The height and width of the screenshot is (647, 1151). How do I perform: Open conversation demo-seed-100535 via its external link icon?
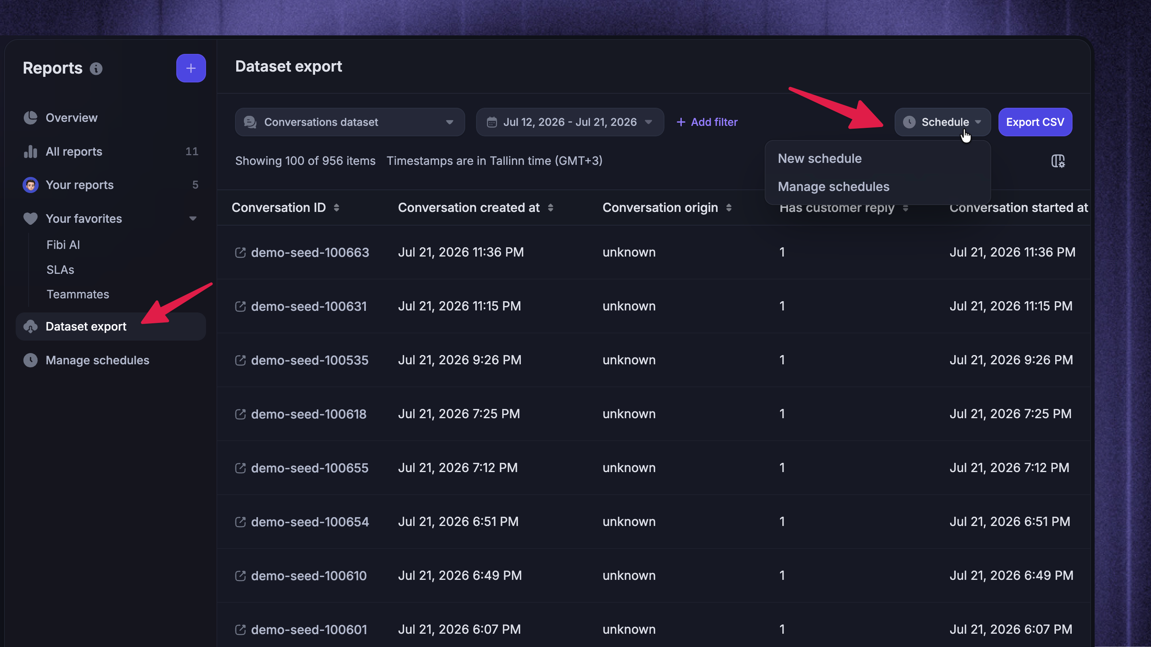tap(240, 360)
